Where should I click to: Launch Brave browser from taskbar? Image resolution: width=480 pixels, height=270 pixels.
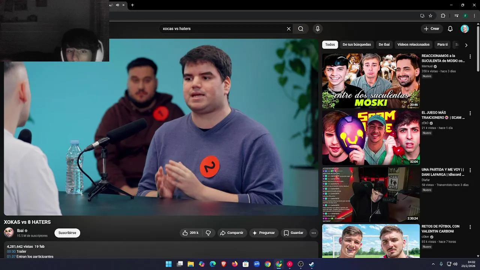(x=223, y=264)
